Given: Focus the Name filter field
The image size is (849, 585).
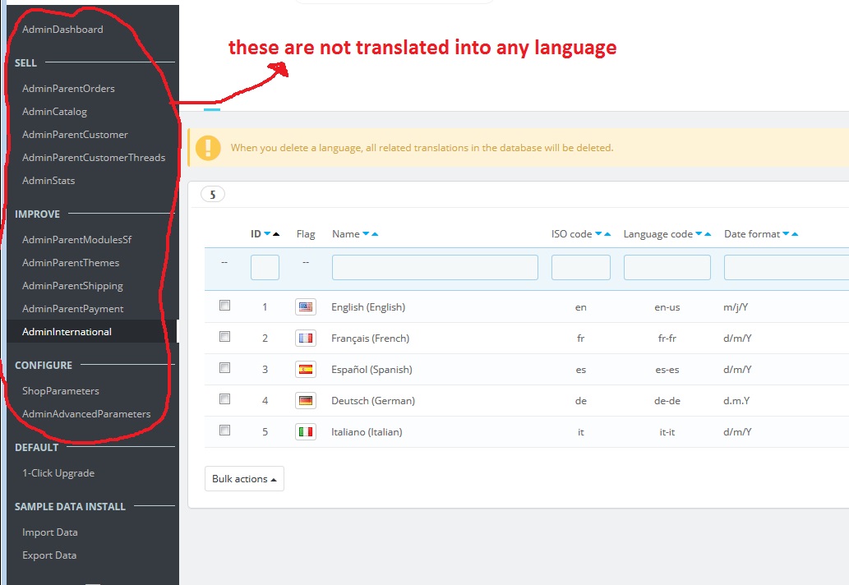Looking at the screenshot, I should click(x=435, y=267).
